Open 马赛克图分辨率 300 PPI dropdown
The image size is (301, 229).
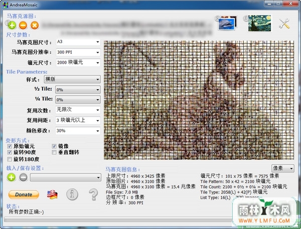[78, 52]
